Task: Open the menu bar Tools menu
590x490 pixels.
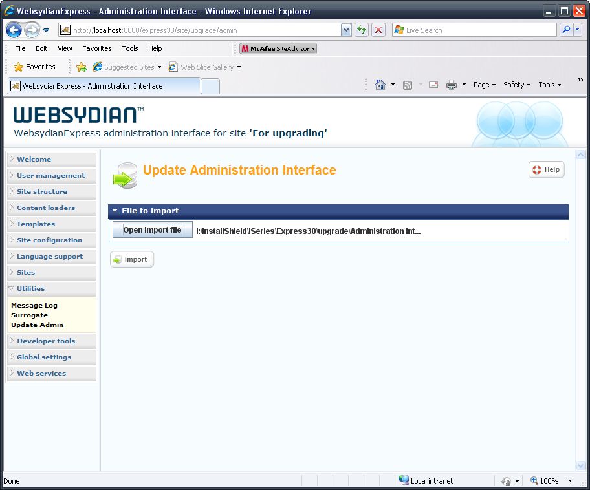Action: (130, 48)
